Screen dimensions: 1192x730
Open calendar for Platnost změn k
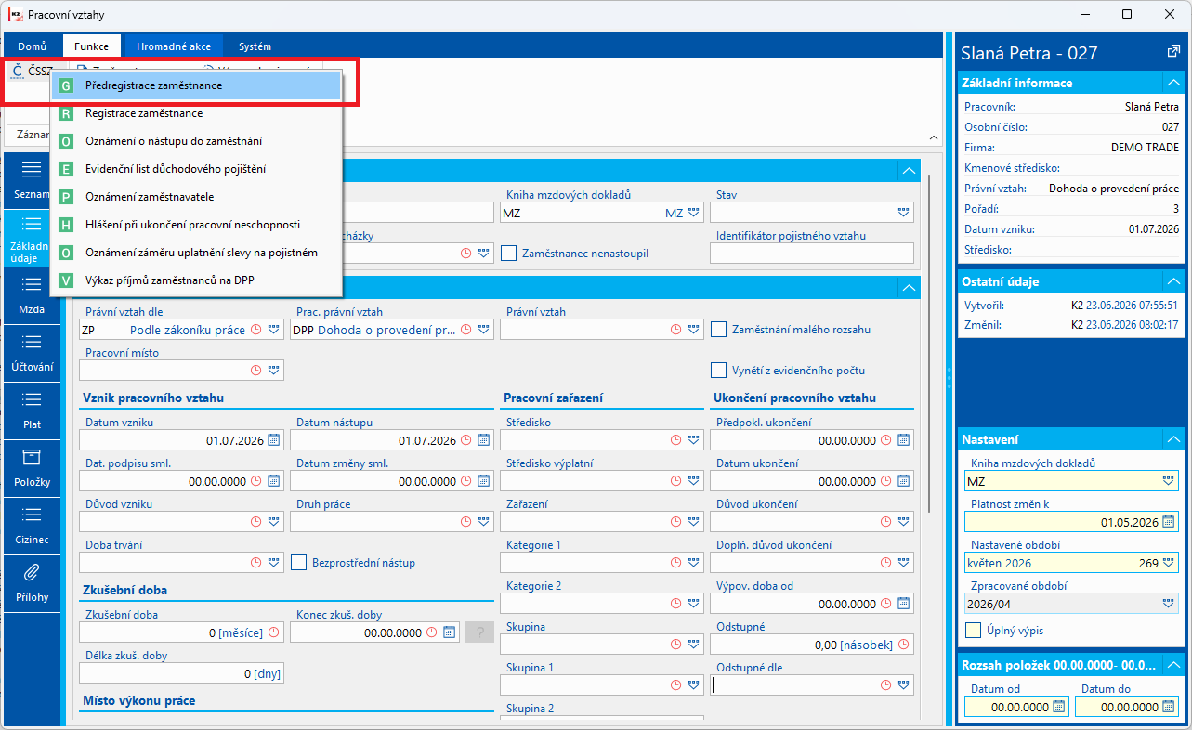[x=1168, y=522]
